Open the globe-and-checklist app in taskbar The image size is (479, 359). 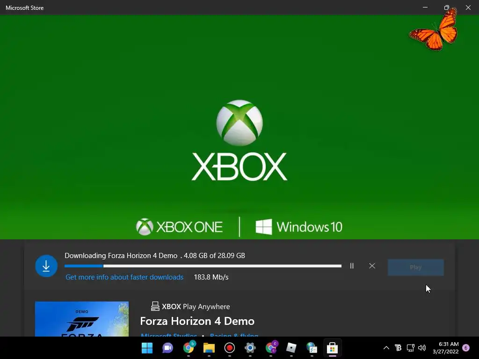[x=312, y=348]
